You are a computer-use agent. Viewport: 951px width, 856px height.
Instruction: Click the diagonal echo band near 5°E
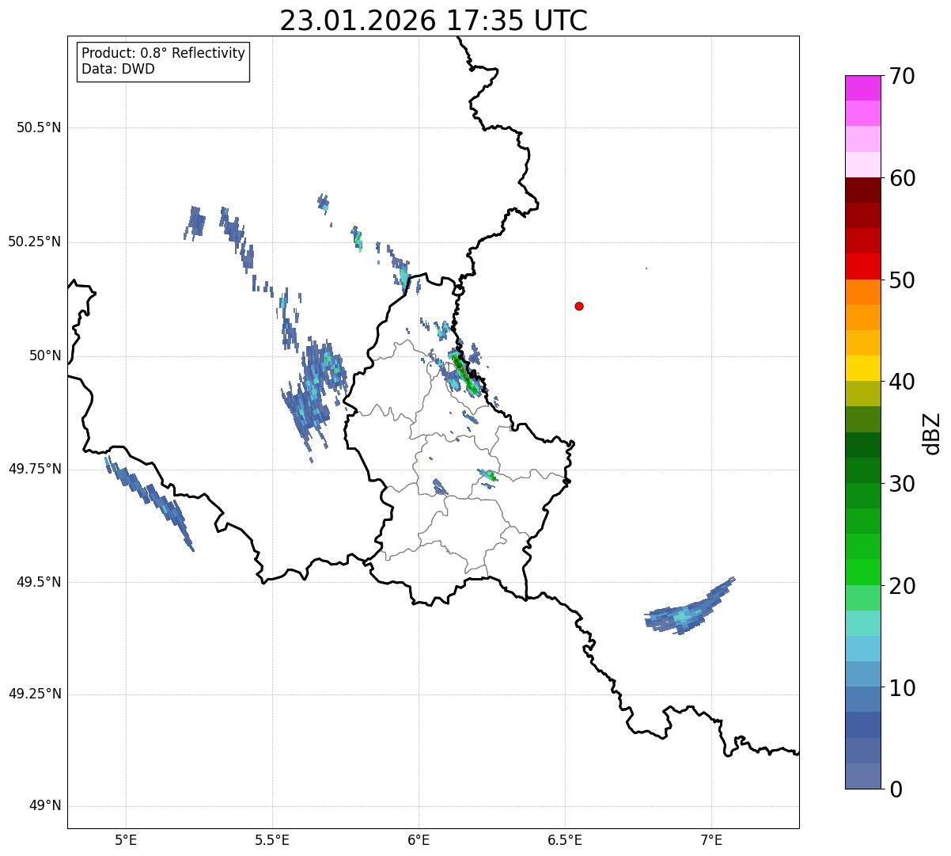[150, 502]
